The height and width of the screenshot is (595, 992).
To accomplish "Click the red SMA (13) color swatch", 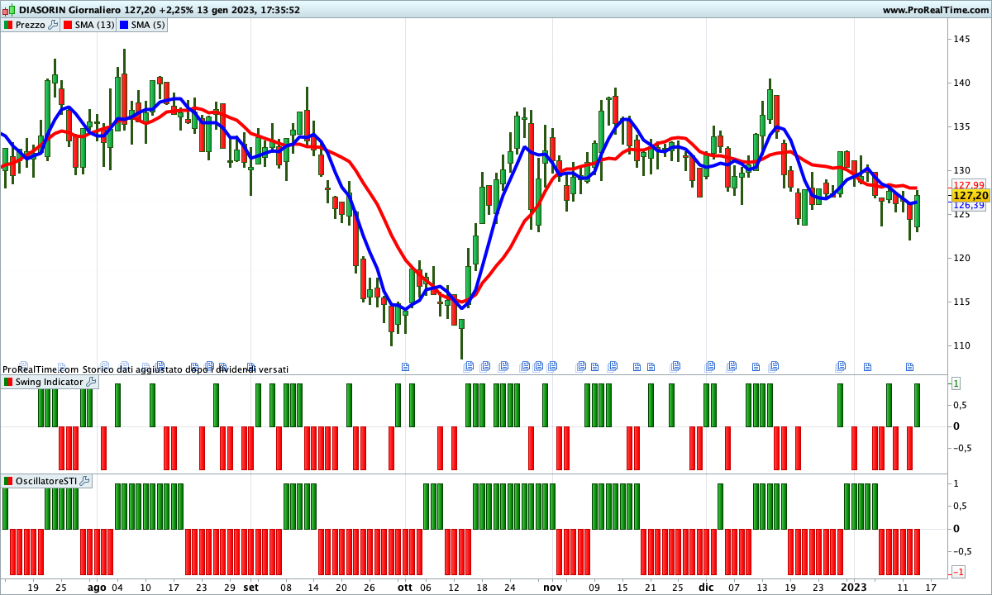I will (x=68, y=25).
